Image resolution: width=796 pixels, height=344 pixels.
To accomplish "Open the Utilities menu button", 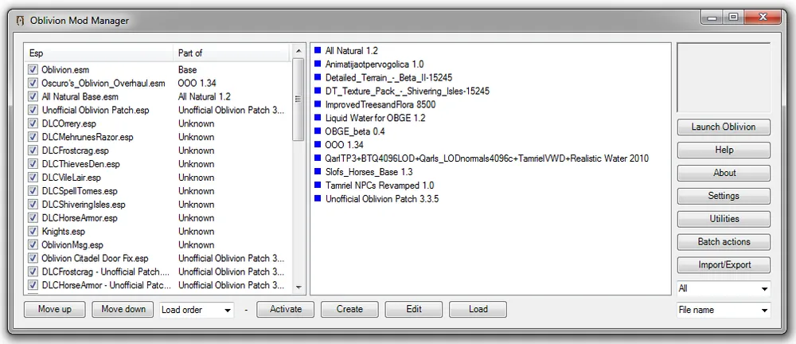I will point(724,218).
